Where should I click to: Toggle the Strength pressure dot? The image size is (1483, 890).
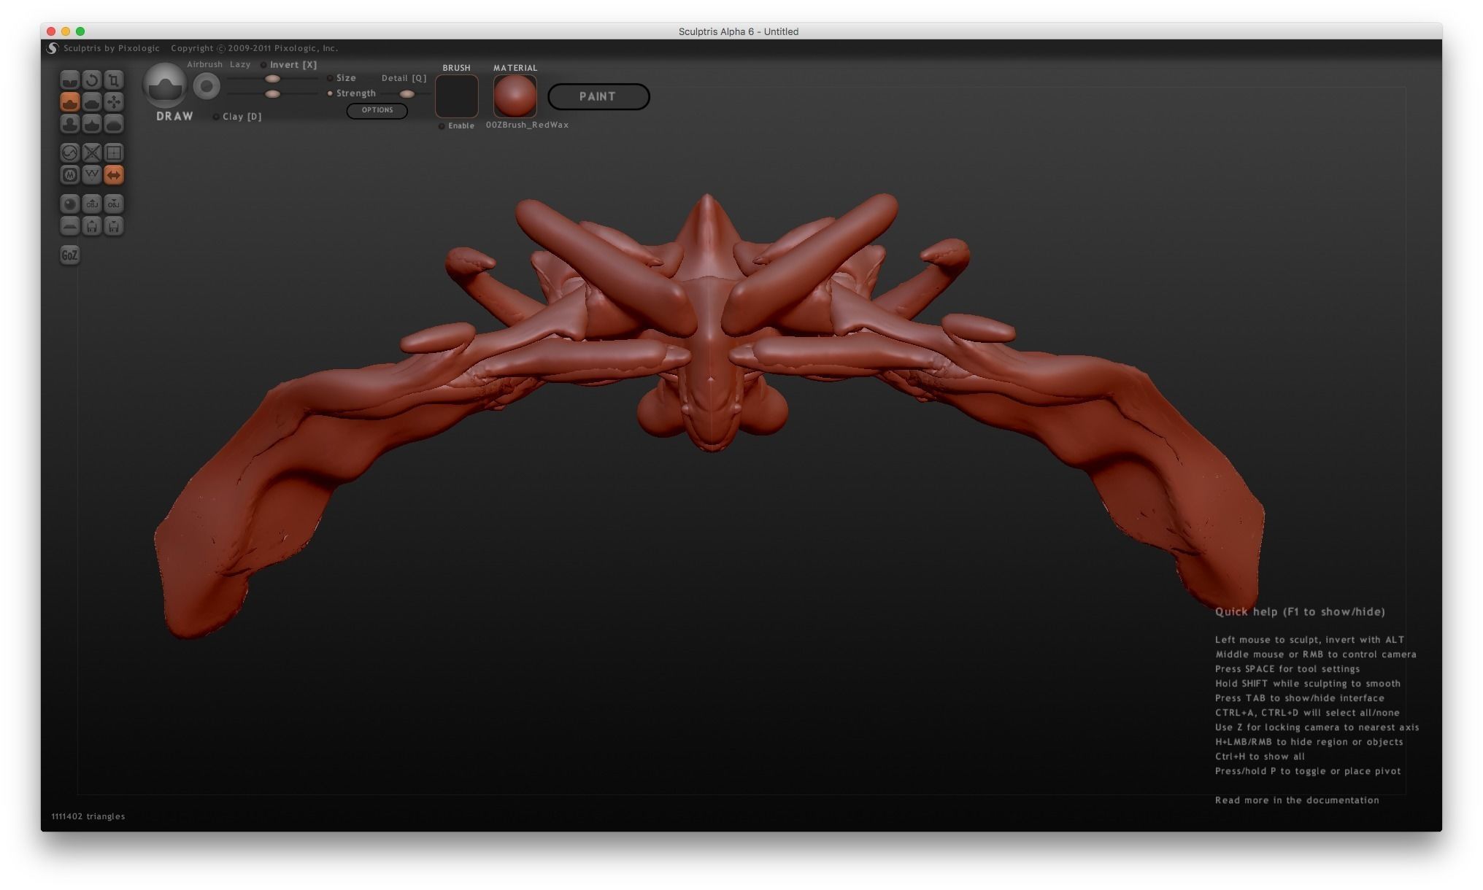(330, 93)
